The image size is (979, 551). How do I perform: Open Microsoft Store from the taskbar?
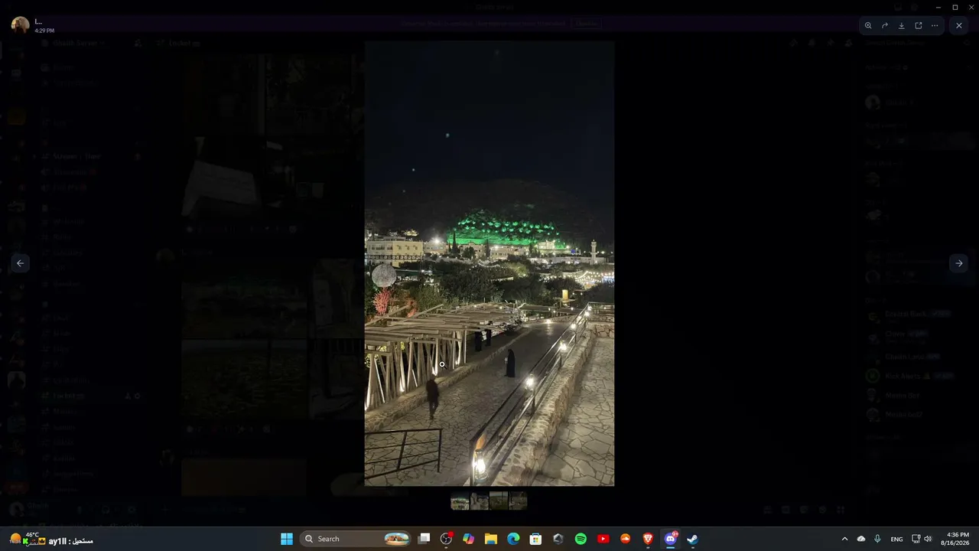click(x=535, y=539)
